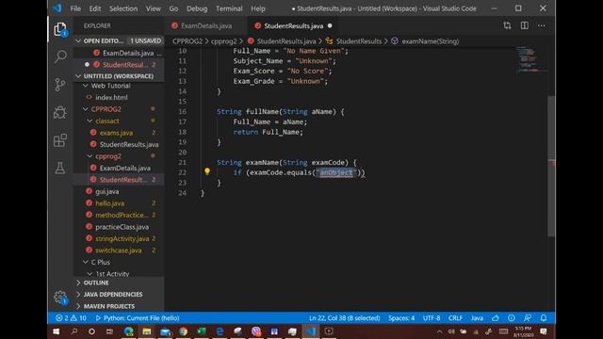The height and width of the screenshot is (339, 603).
Task: Open the Source Control view
Action: tap(60, 85)
